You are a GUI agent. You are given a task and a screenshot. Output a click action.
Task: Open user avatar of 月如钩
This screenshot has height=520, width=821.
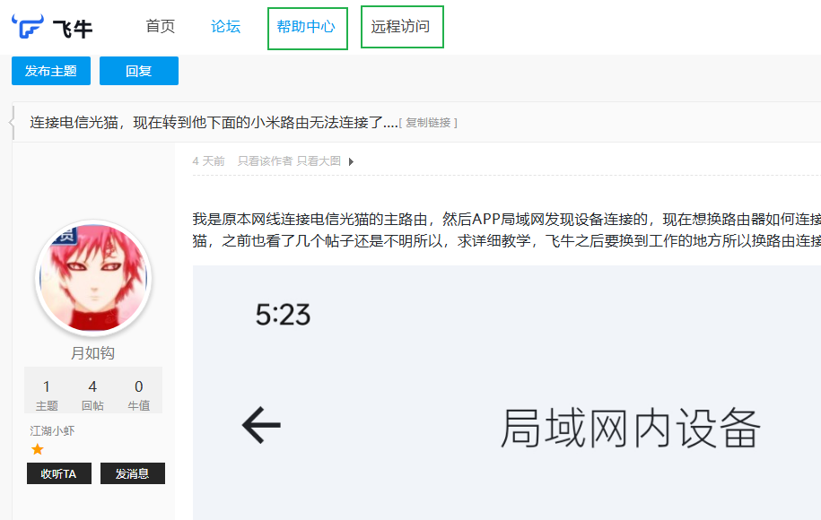[93, 278]
